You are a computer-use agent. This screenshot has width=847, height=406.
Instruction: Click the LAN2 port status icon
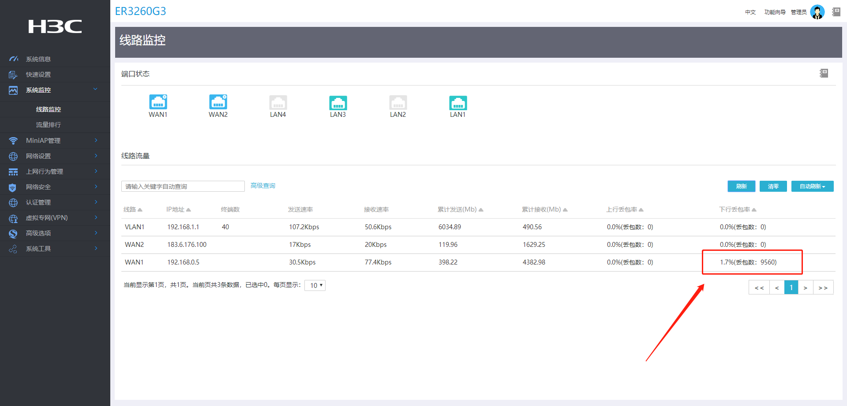pyautogui.click(x=398, y=103)
